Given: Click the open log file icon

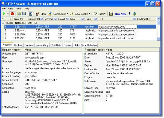Looking at the screenshot, I should (19, 14).
